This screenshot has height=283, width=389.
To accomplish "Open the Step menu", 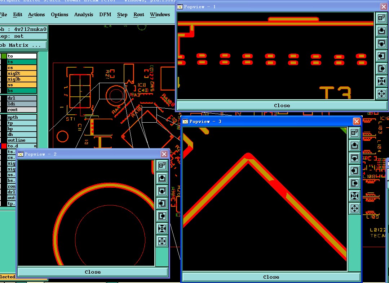I will 122,15.
